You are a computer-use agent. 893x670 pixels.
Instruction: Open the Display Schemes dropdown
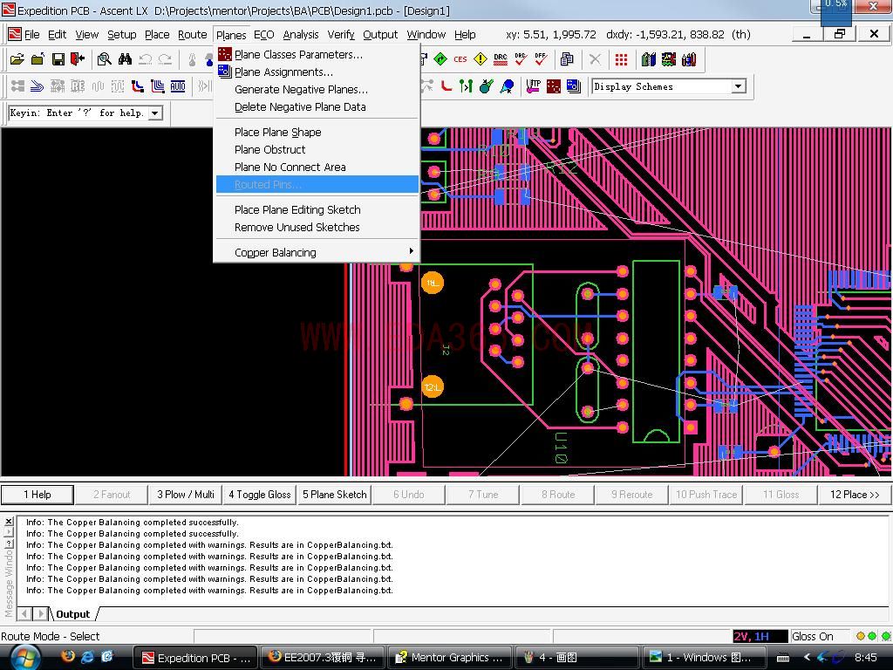pos(738,86)
